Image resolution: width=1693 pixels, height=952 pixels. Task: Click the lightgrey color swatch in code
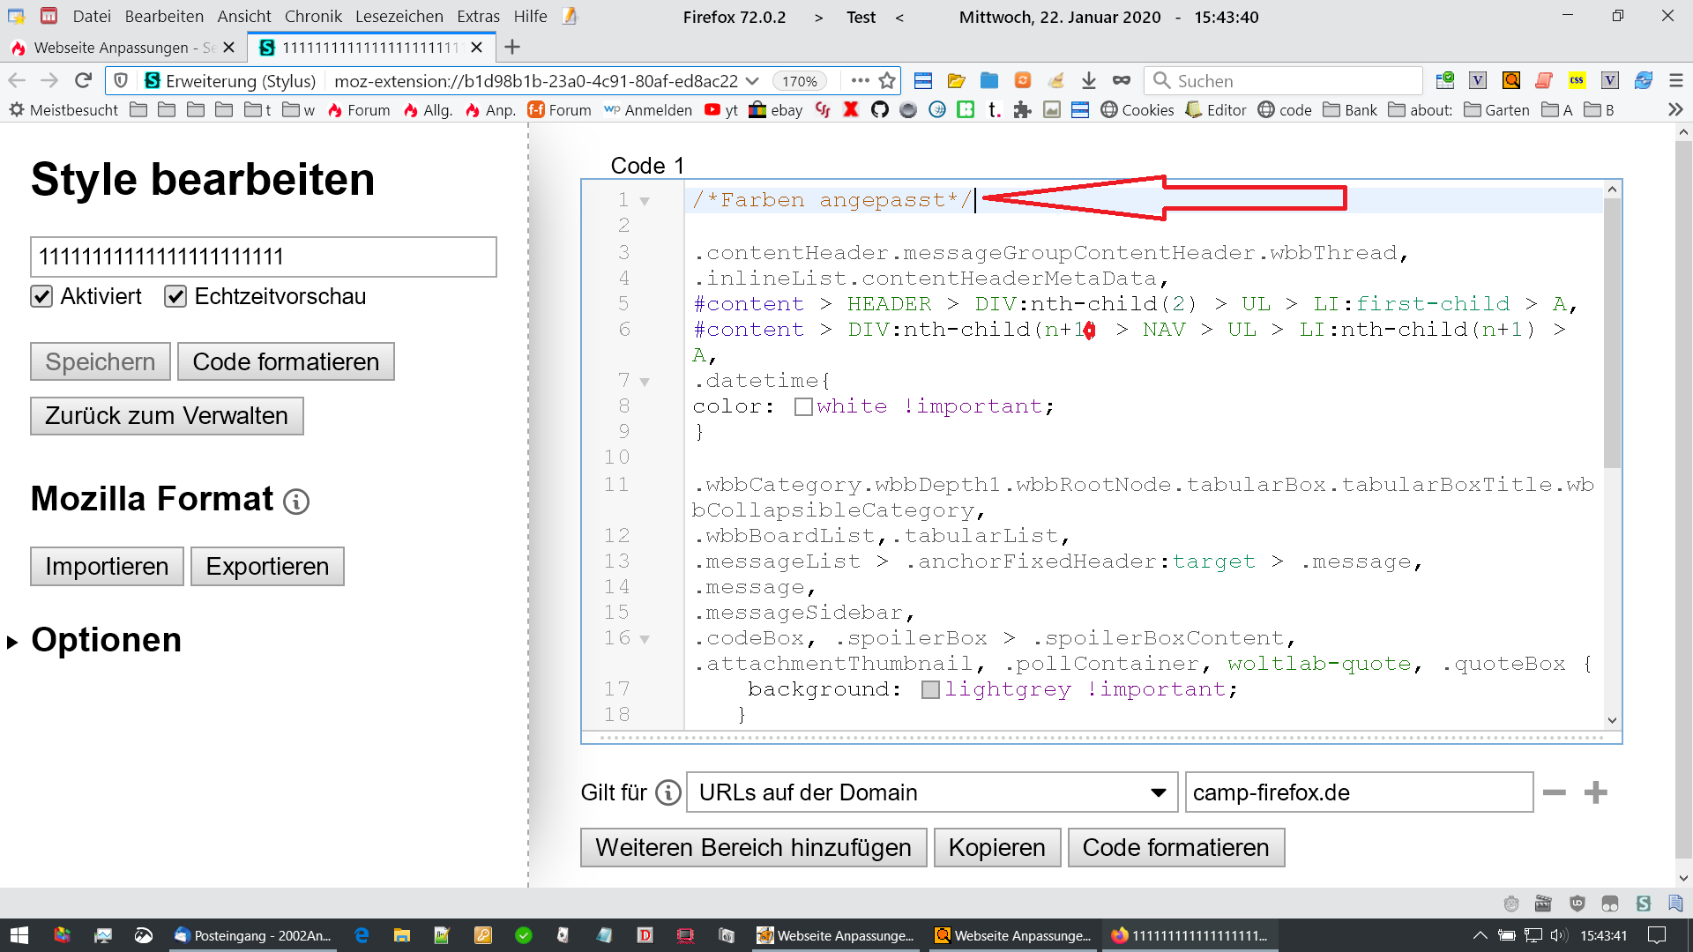(x=930, y=690)
